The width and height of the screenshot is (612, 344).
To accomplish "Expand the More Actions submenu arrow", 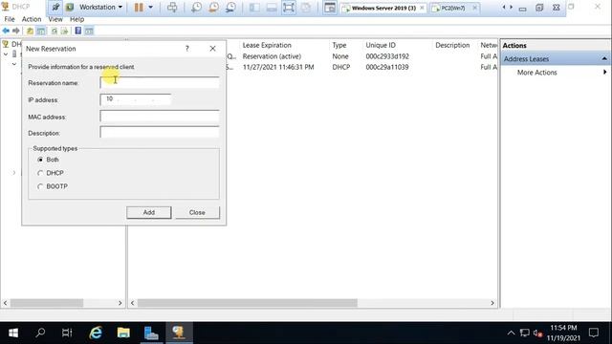I will click(604, 73).
